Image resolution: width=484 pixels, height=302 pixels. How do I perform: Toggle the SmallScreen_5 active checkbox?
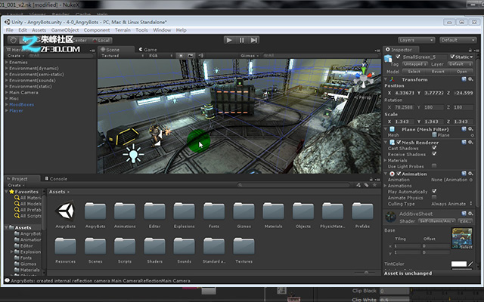point(398,57)
